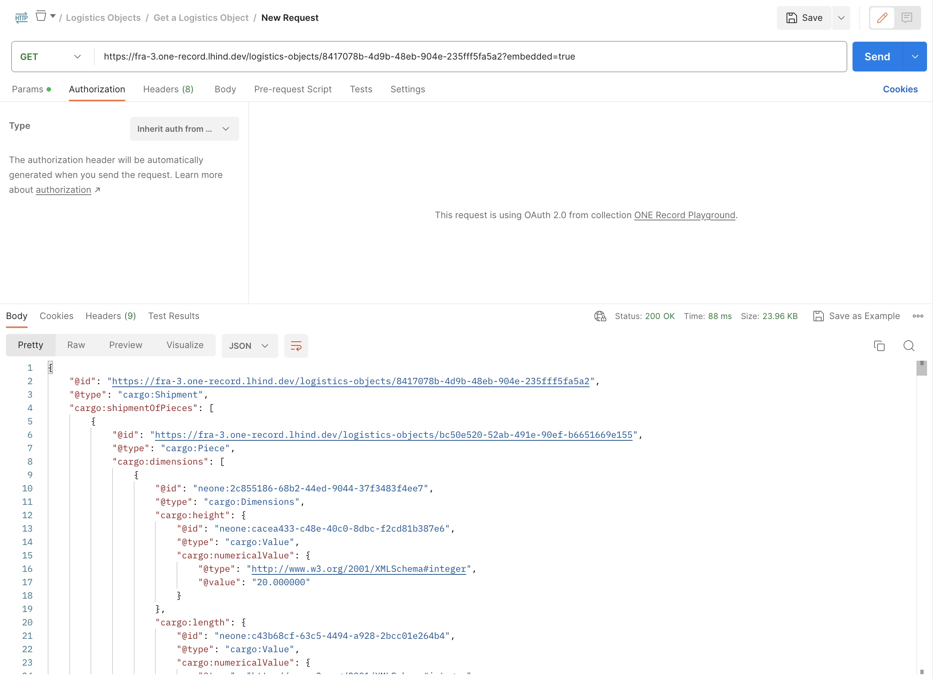
Task: Open the comments icon panel
Action: pyautogui.click(x=907, y=17)
